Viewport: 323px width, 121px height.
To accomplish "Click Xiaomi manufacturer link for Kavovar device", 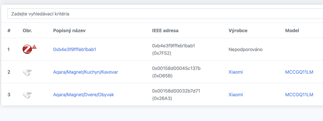I will [x=236, y=72].
